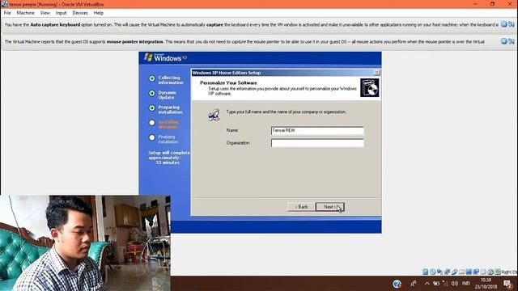The image size is (518, 291).
Task: Click the shared folders status icon
Action: click(461, 272)
